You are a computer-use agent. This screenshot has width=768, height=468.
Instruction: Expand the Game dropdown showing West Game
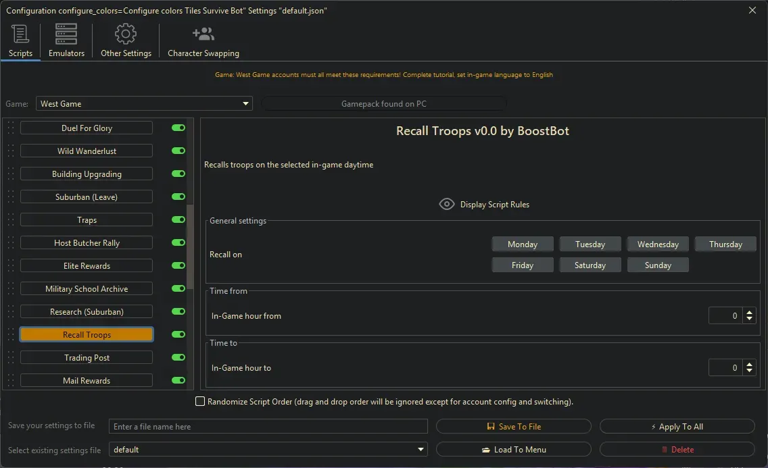(245, 104)
